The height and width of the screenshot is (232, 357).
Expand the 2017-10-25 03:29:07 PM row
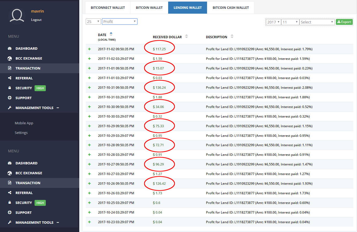pos(89,203)
